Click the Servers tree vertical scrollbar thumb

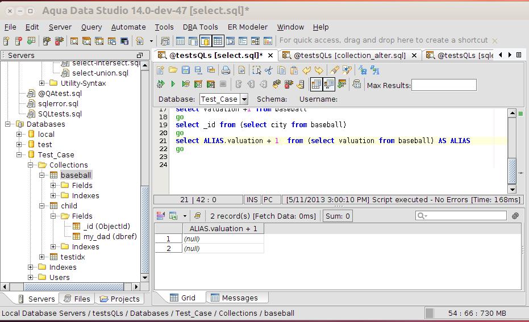145,229
